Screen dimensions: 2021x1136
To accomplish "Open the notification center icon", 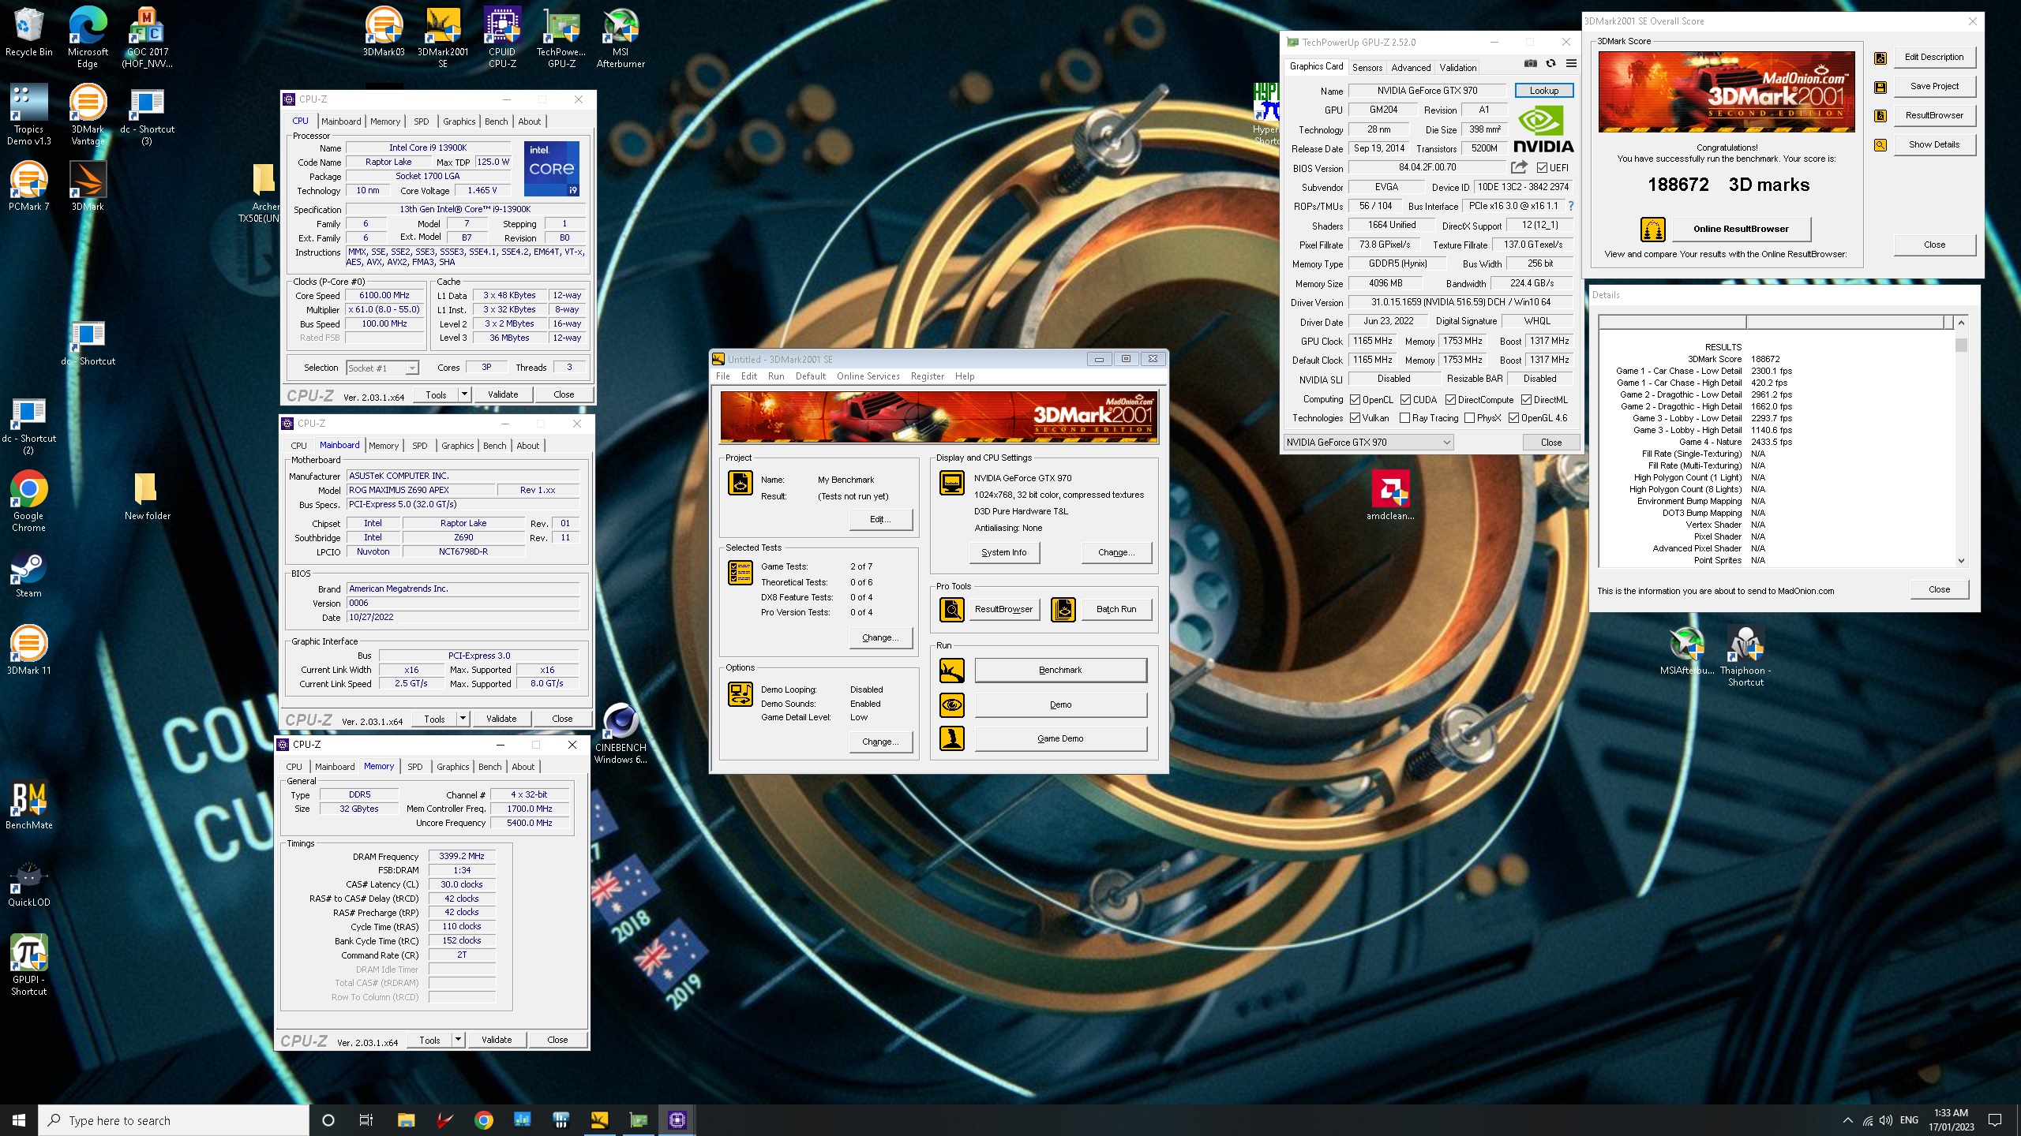I will click(1995, 1120).
